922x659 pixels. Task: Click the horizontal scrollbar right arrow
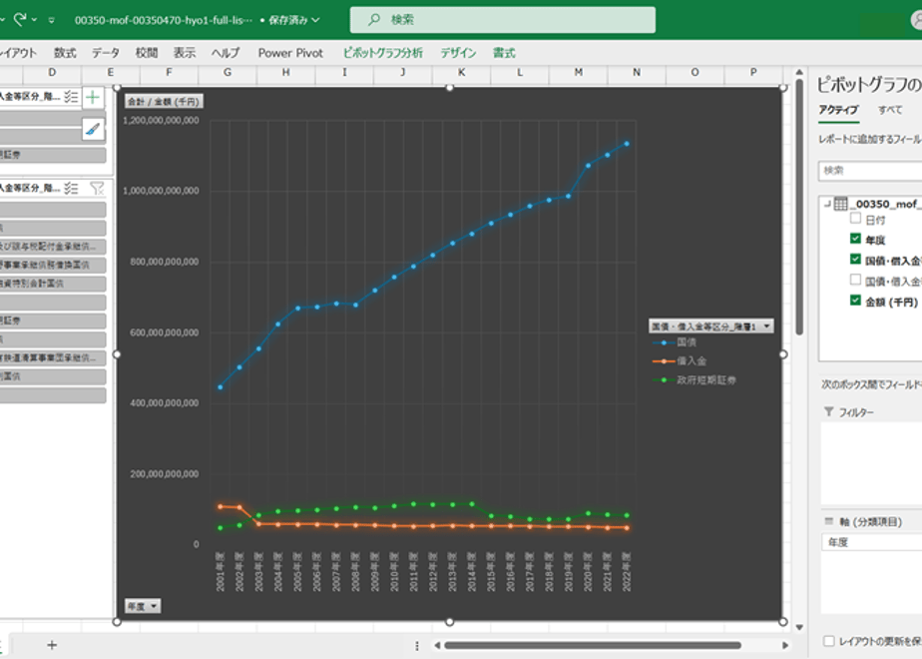tap(785, 645)
